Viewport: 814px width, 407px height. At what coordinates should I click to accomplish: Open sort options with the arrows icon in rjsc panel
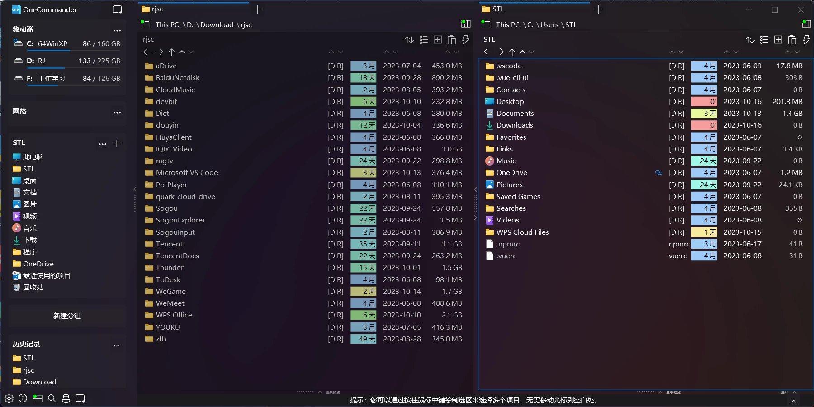pos(409,40)
